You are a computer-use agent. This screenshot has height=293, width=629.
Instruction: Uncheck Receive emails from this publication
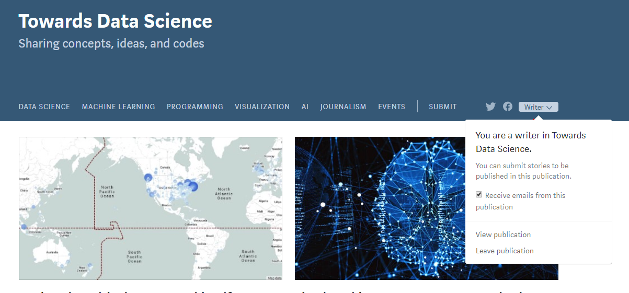tap(479, 195)
